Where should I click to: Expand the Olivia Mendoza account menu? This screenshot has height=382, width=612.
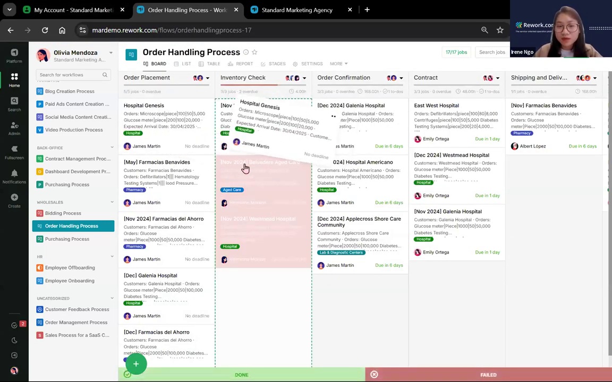click(111, 53)
